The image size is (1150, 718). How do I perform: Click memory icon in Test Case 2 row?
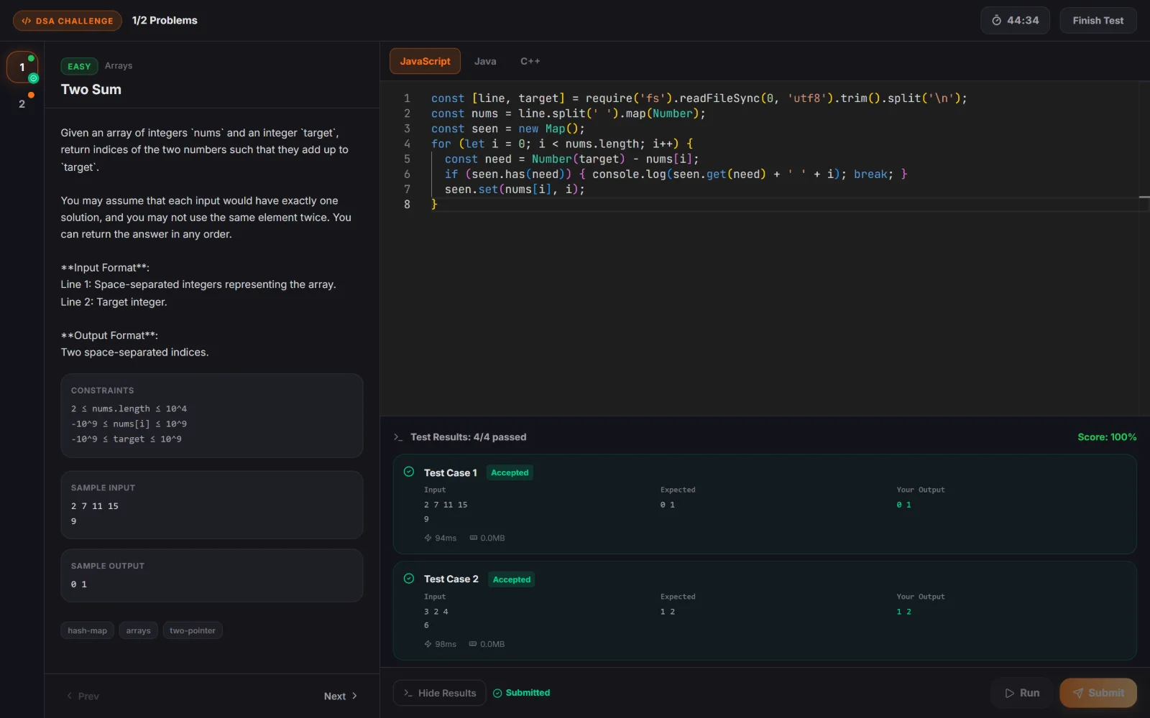473,644
